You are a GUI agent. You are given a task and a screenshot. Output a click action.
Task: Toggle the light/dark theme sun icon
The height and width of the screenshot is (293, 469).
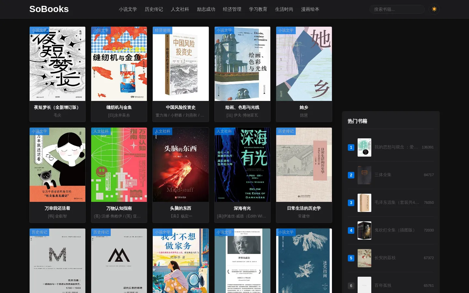(434, 9)
